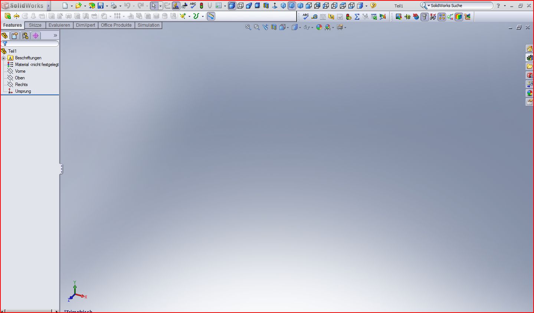Run ABC spell checker in top toolbar
Viewport: 534px width, 313px height.
pos(193,6)
